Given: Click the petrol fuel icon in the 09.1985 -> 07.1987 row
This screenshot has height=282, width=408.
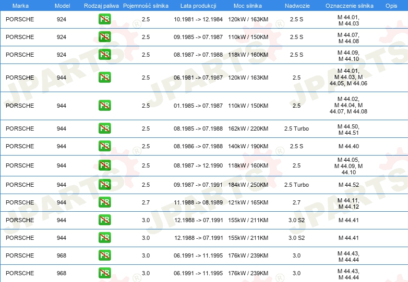Looking at the screenshot, I should 104,37.
